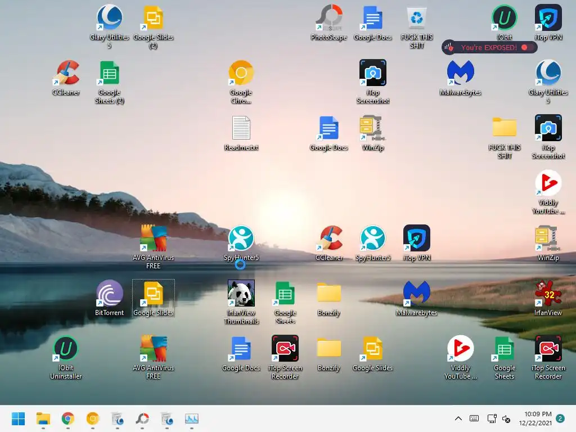The image size is (576, 432).
Task: Launch the CCleaner shortcut next to SpyHunter5 icons
Action: [328, 243]
